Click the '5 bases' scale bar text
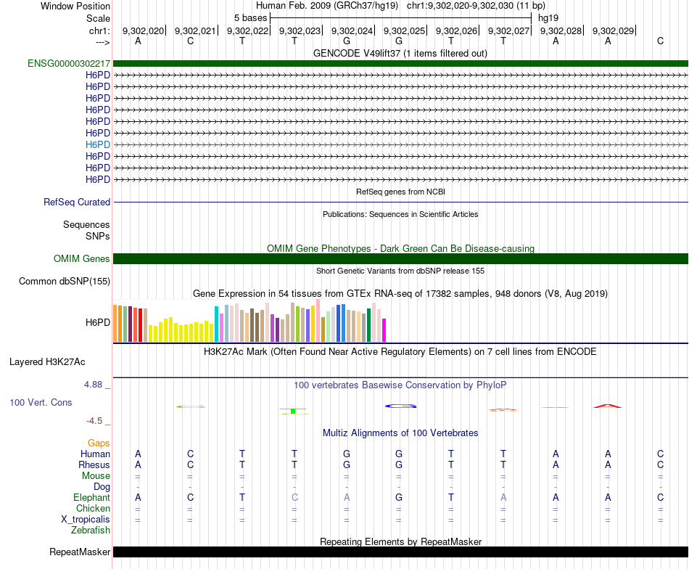Viewport: 689px width, 569px height. [250, 18]
